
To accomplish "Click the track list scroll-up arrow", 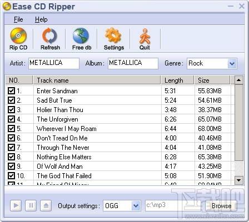I will pyautogui.click(x=239, y=80).
